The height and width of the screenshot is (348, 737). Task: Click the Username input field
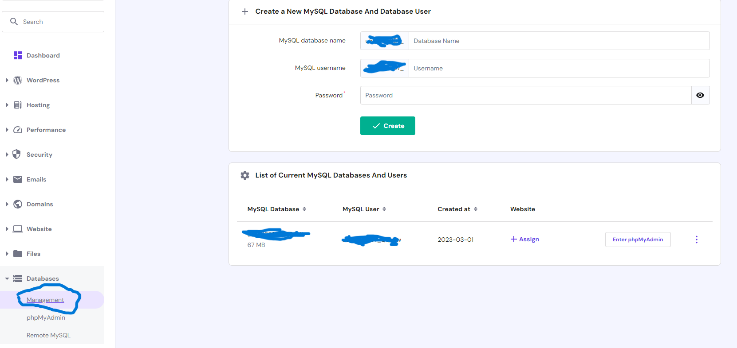(559, 68)
